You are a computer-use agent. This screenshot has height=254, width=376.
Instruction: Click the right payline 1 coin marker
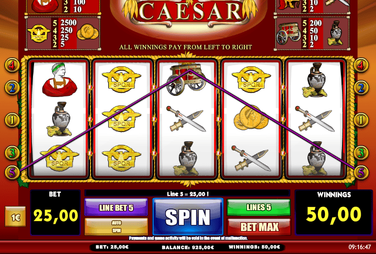[361, 120]
